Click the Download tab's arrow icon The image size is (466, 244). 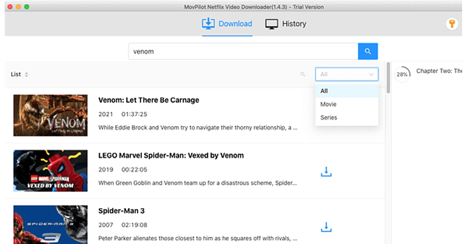pos(208,24)
